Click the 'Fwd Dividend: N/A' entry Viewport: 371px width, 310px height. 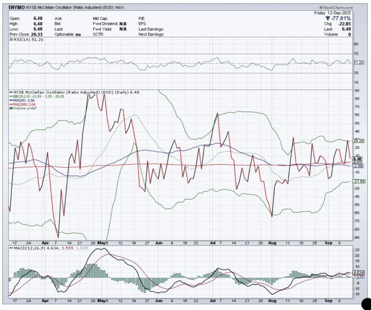coord(110,24)
